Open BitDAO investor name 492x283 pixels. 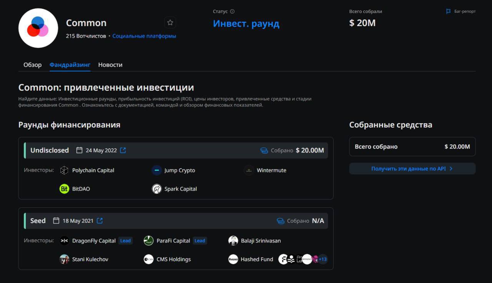click(81, 189)
